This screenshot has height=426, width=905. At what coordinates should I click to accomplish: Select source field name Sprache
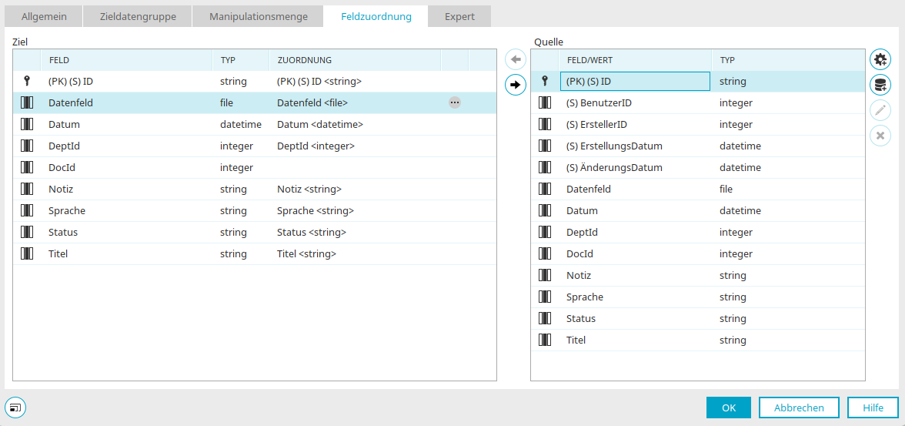[585, 297]
